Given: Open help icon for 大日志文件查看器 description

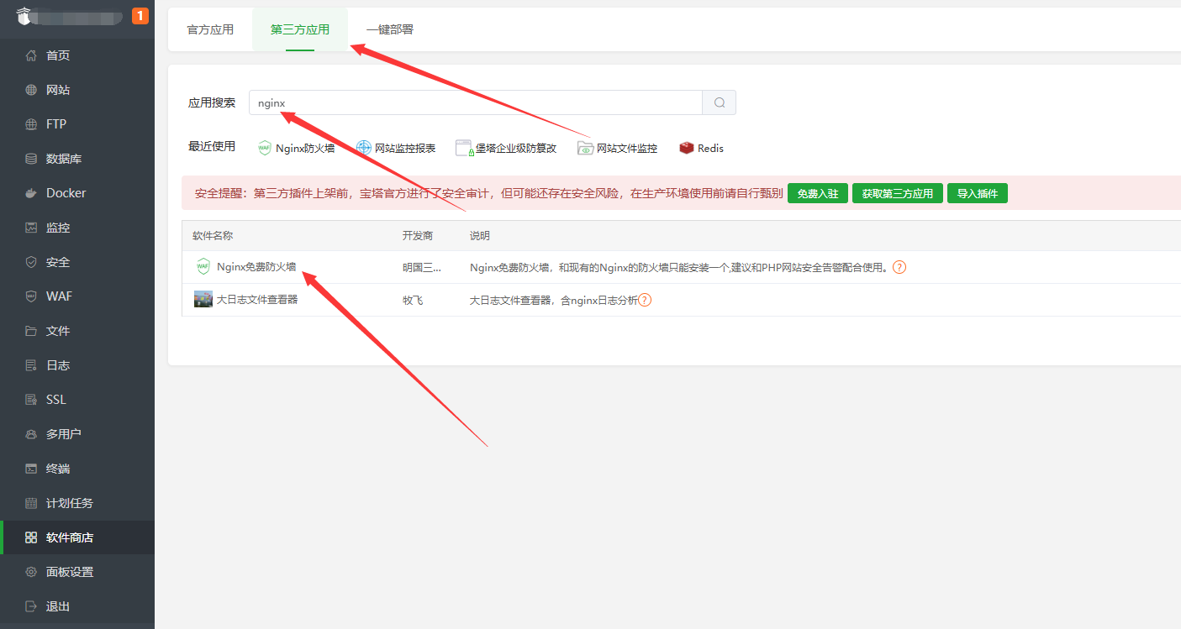Looking at the screenshot, I should coord(646,300).
